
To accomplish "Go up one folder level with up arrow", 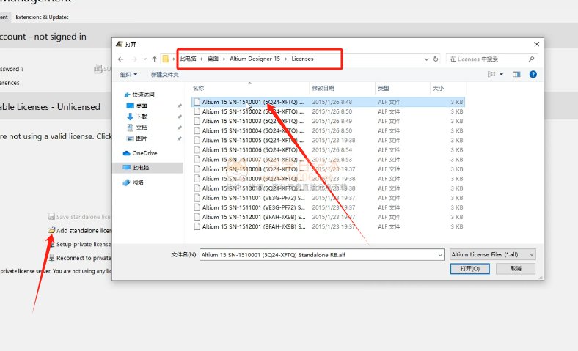I will 154,59.
